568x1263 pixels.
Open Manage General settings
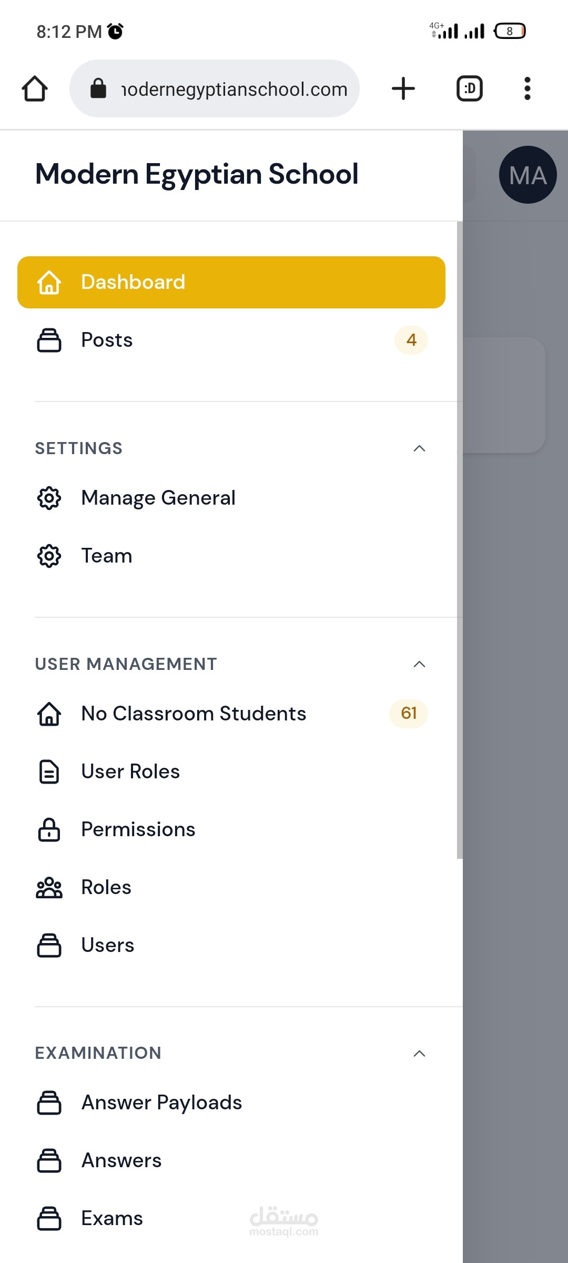(x=231, y=498)
